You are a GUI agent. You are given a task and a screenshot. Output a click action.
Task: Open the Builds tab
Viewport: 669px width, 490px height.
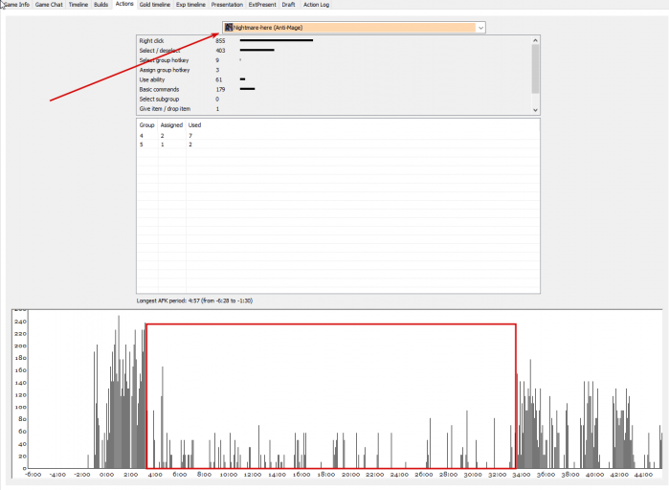(101, 4)
